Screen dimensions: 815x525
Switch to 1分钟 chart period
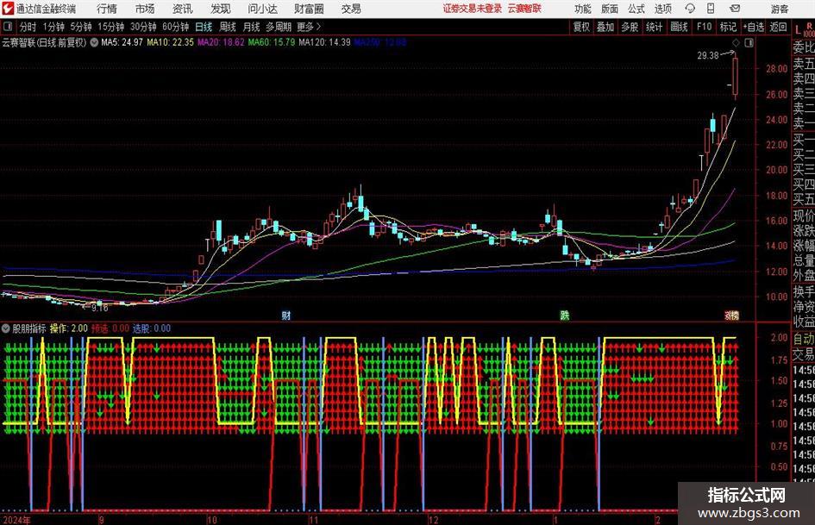[53, 27]
